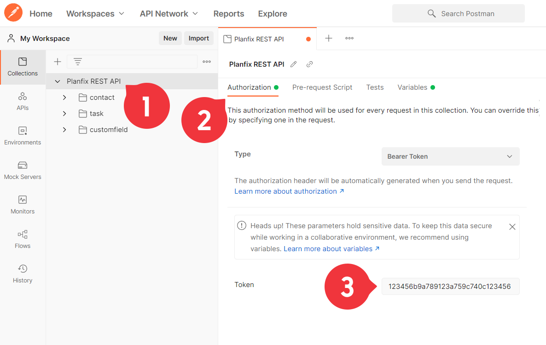Screen dimensions: 546x345
Task: Switch to the Pre-request Script tab
Action: pyautogui.click(x=322, y=87)
